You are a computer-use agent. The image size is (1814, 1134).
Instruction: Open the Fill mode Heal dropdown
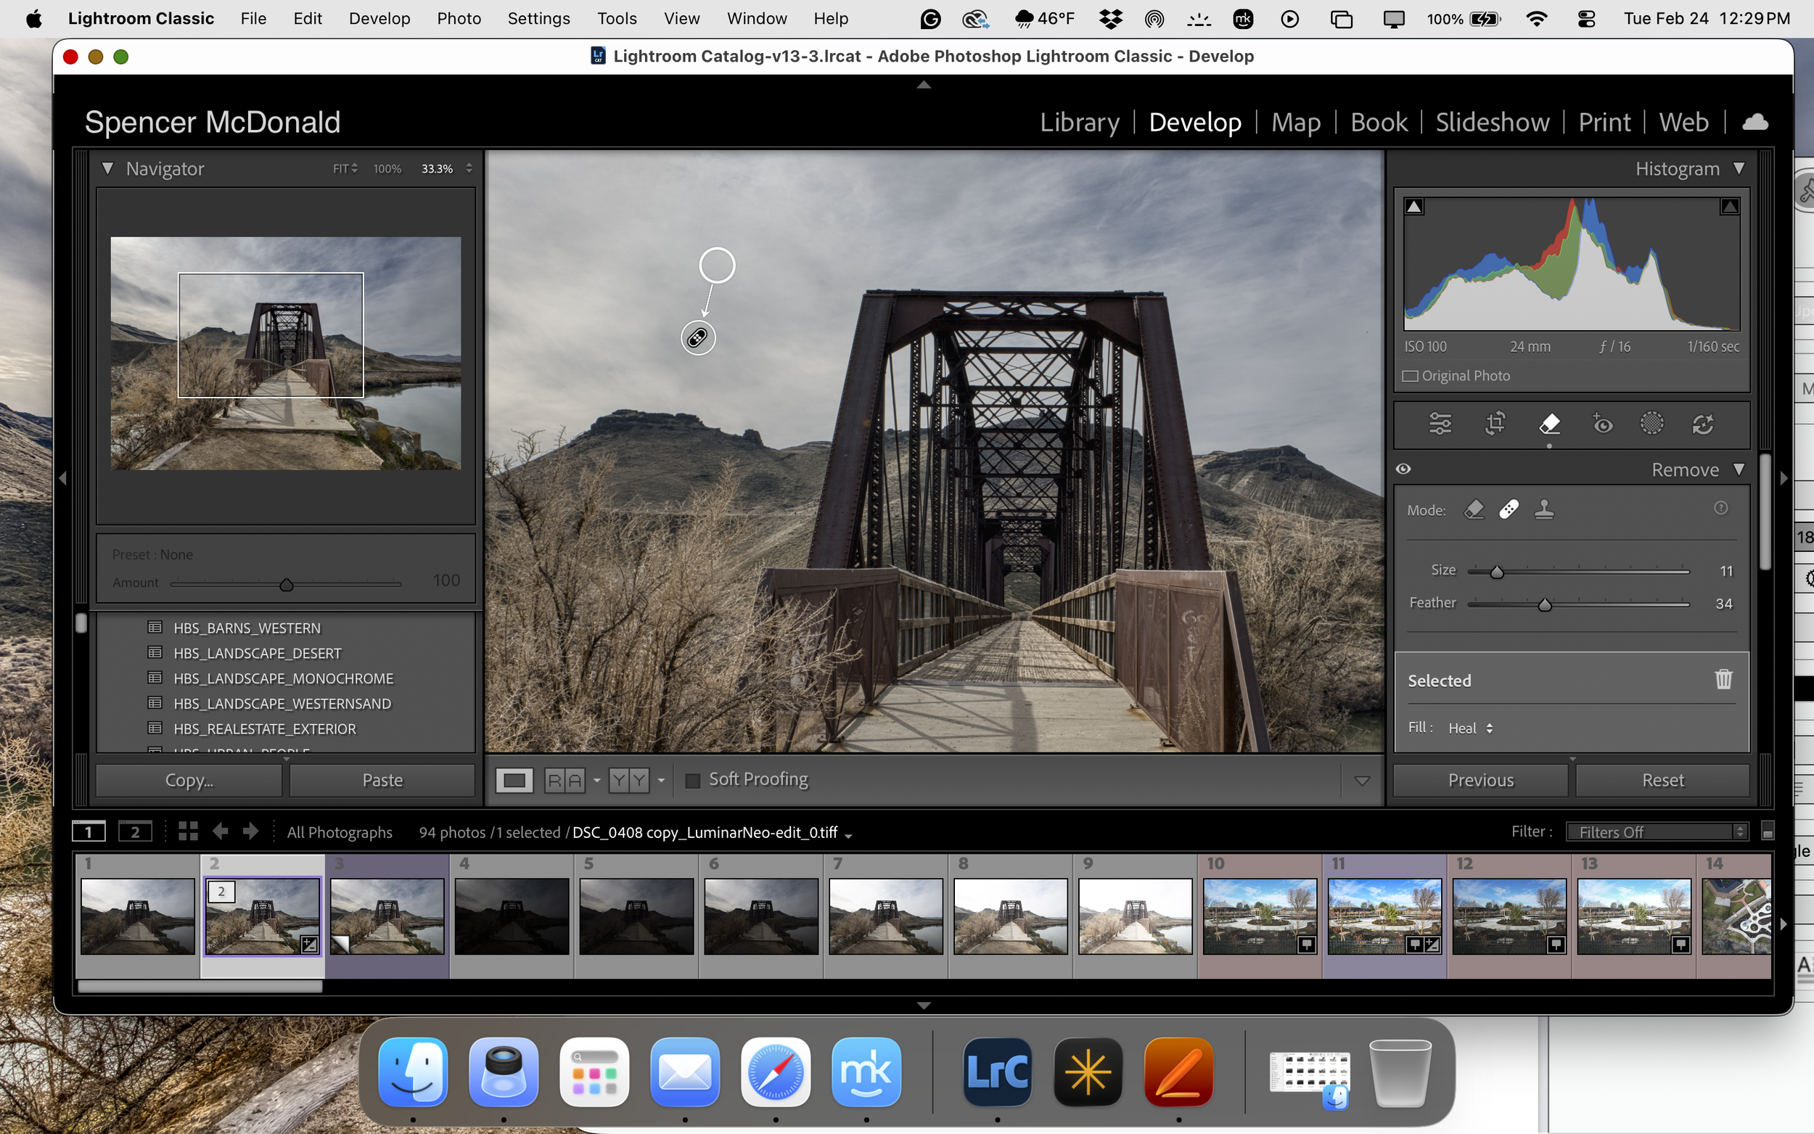coord(1470,728)
